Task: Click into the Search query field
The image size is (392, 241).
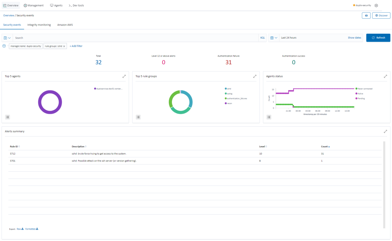Action: (x=134, y=38)
